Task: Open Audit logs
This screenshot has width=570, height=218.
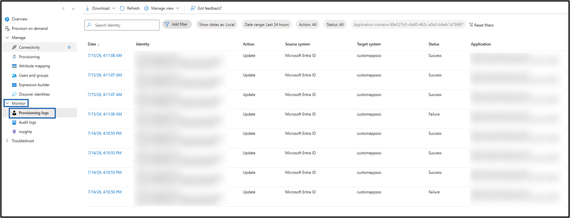Action: 28,122
